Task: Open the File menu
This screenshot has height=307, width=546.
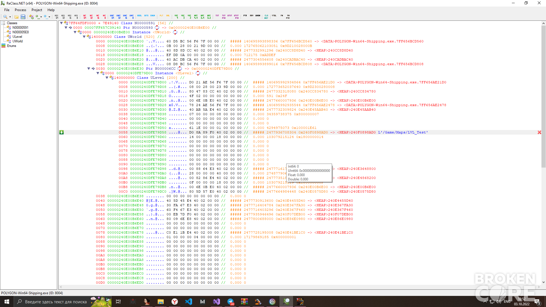Action: pyautogui.click(x=7, y=10)
